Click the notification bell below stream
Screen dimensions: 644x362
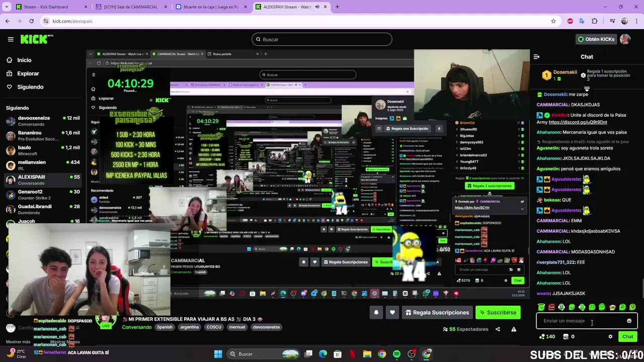point(376,313)
